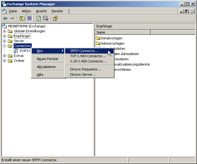Select the Globale Einstellungen tree item
Image resolution: width=197 pixels, height=164 pixels.
tap(30, 31)
